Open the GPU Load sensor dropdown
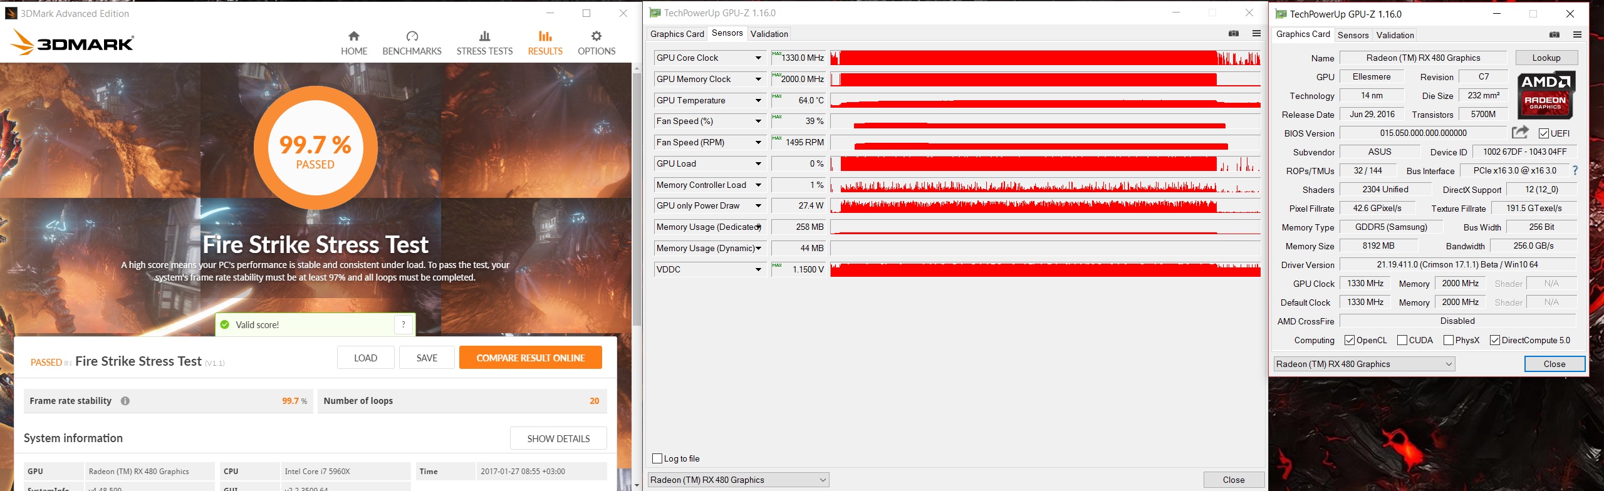The height and width of the screenshot is (491, 1604). point(758,163)
